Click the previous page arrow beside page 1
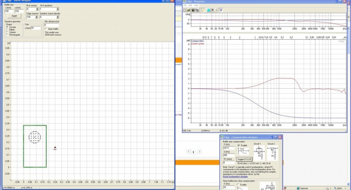351x190 pixels. tap(189, 152)
